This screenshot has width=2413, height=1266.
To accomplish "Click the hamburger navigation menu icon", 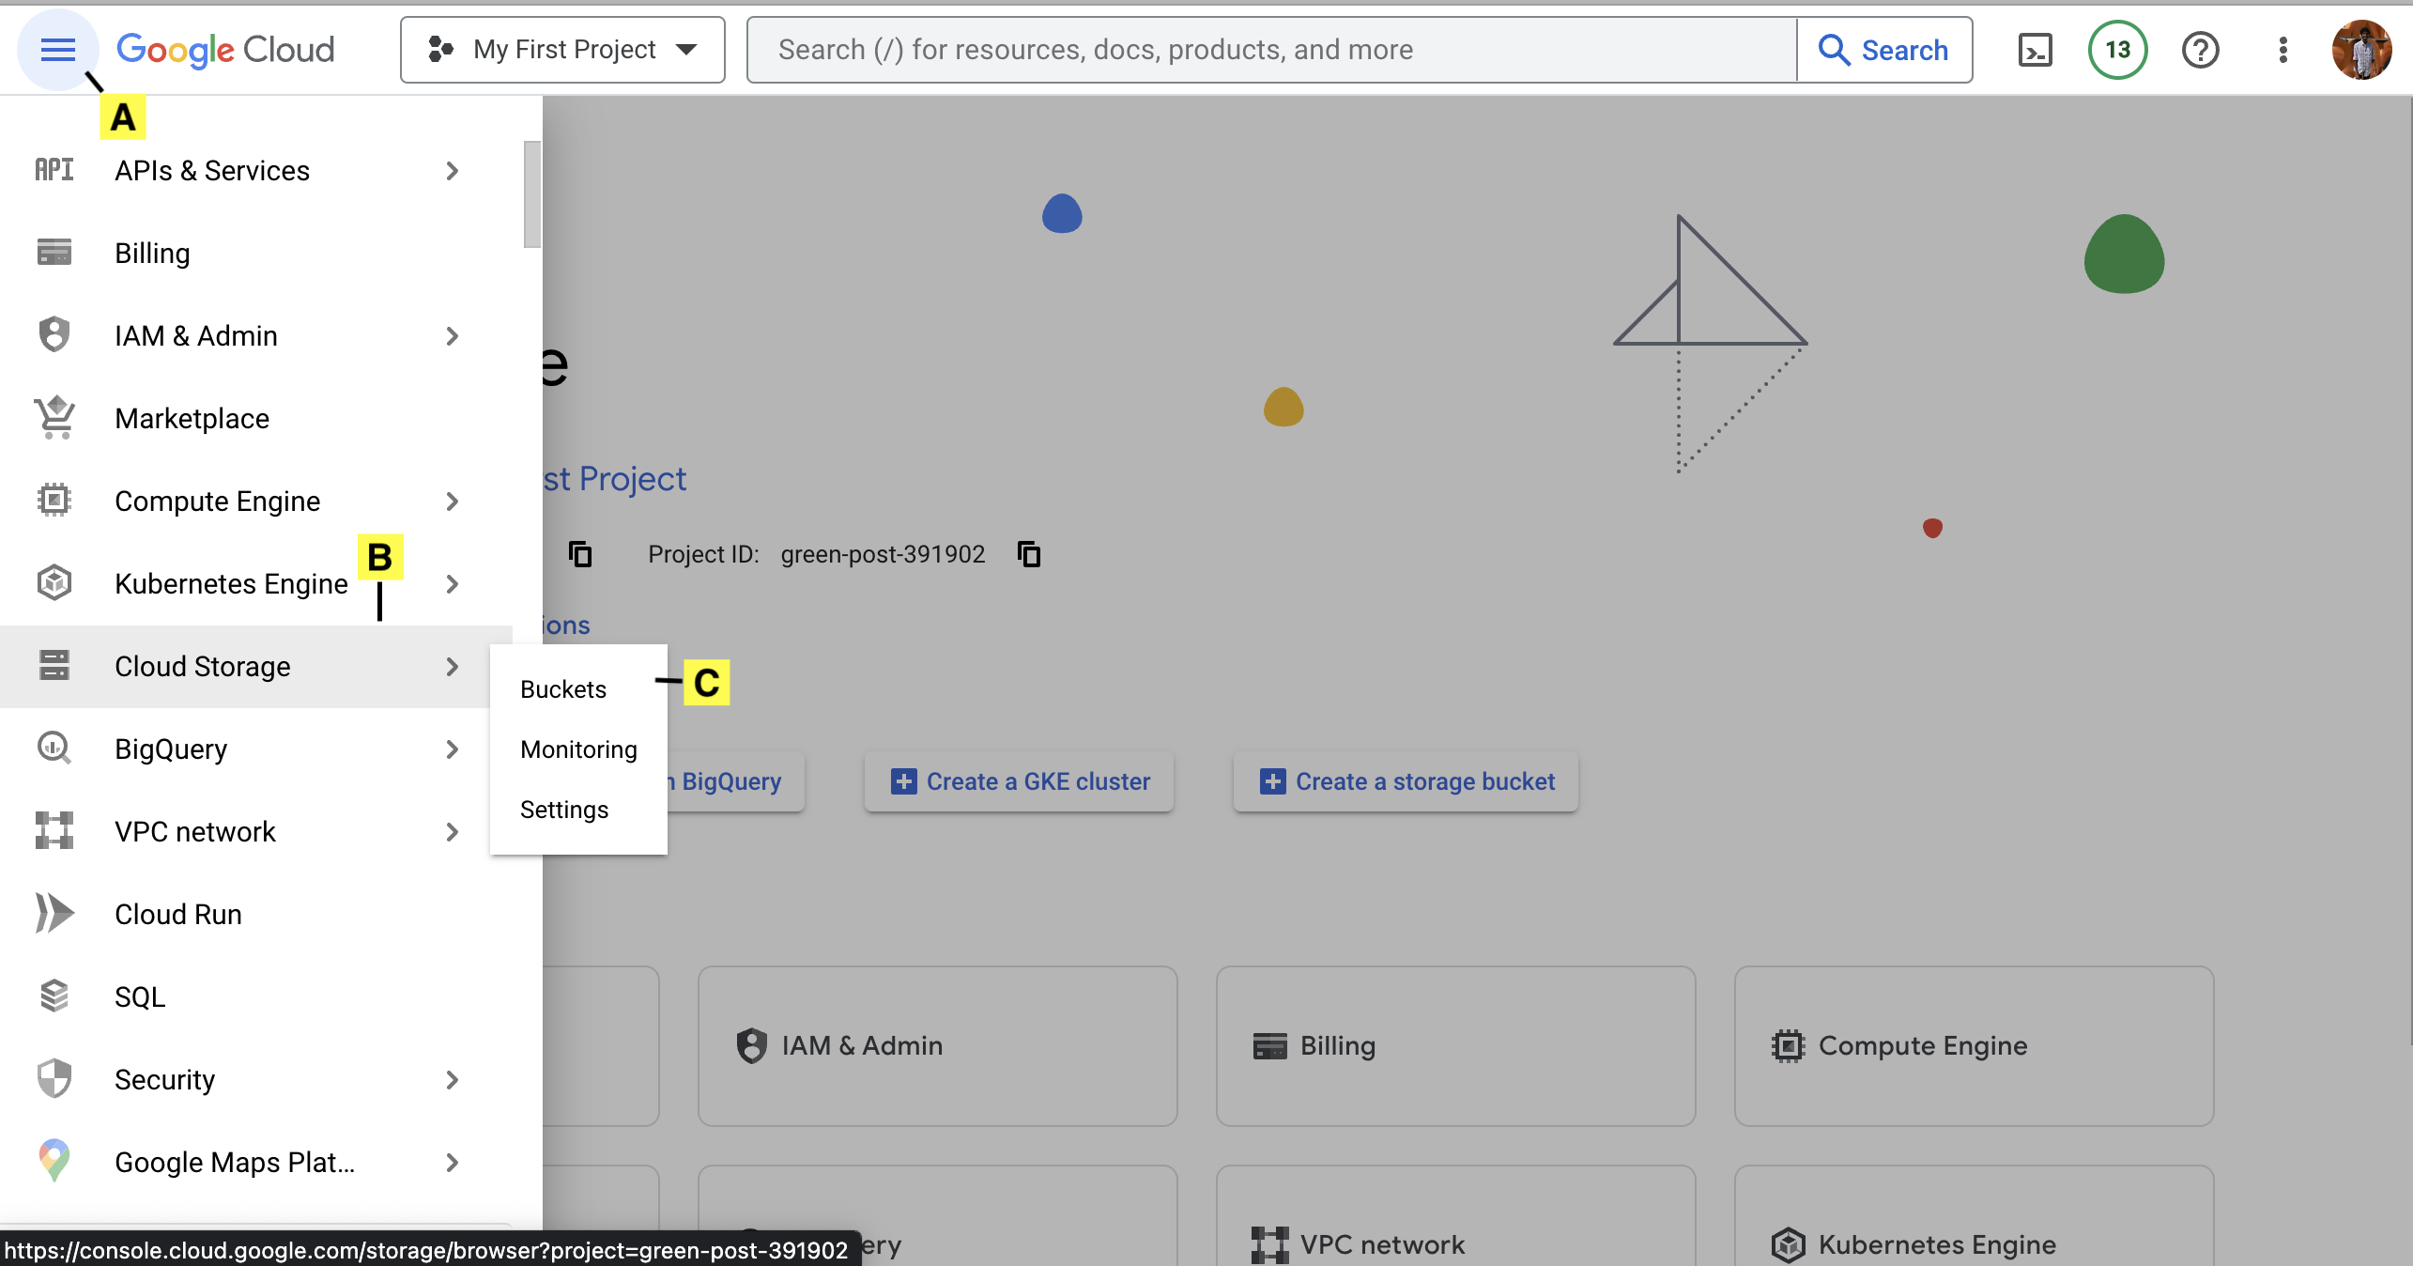I will pos(57,50).
